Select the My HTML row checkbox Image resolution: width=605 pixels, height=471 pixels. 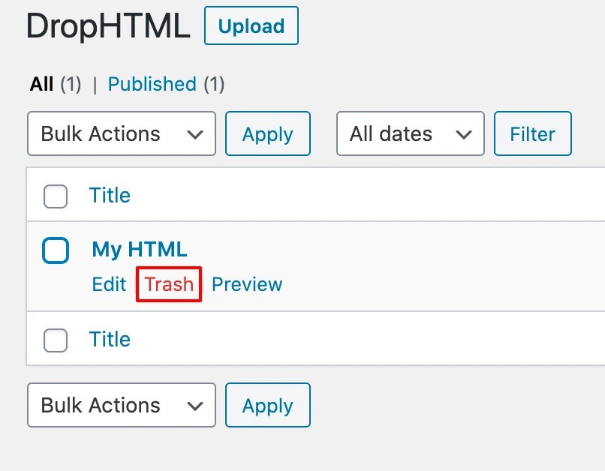pyautogui.click(x=55, y=250)
